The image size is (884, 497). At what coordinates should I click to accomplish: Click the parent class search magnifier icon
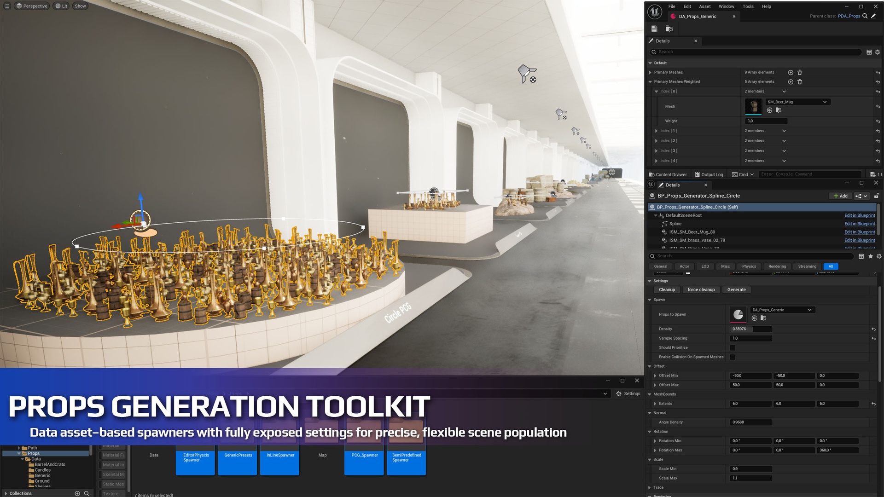pyautogui.click(x=865, y=16)
